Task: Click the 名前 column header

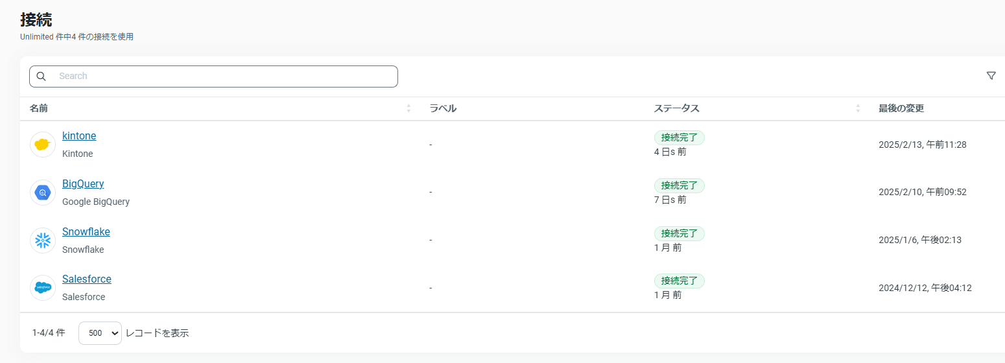Action: coord(39,108)
